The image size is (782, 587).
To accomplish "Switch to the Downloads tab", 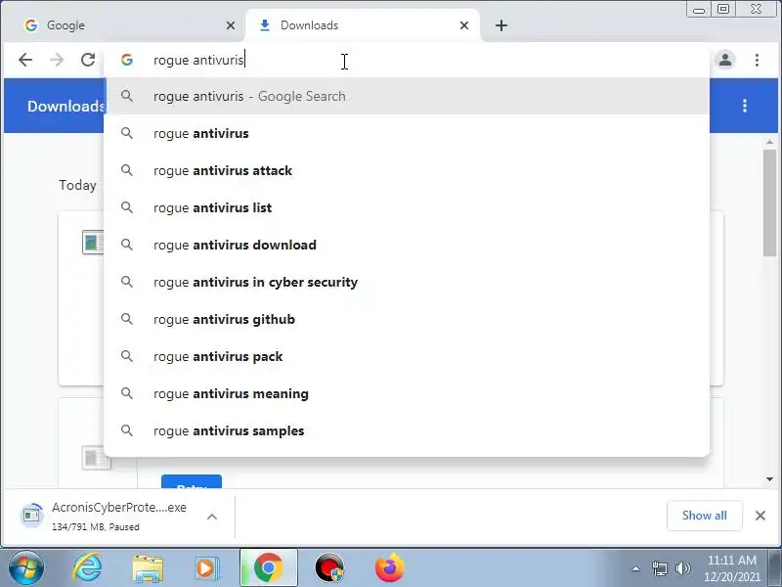I will click(363, 25).
